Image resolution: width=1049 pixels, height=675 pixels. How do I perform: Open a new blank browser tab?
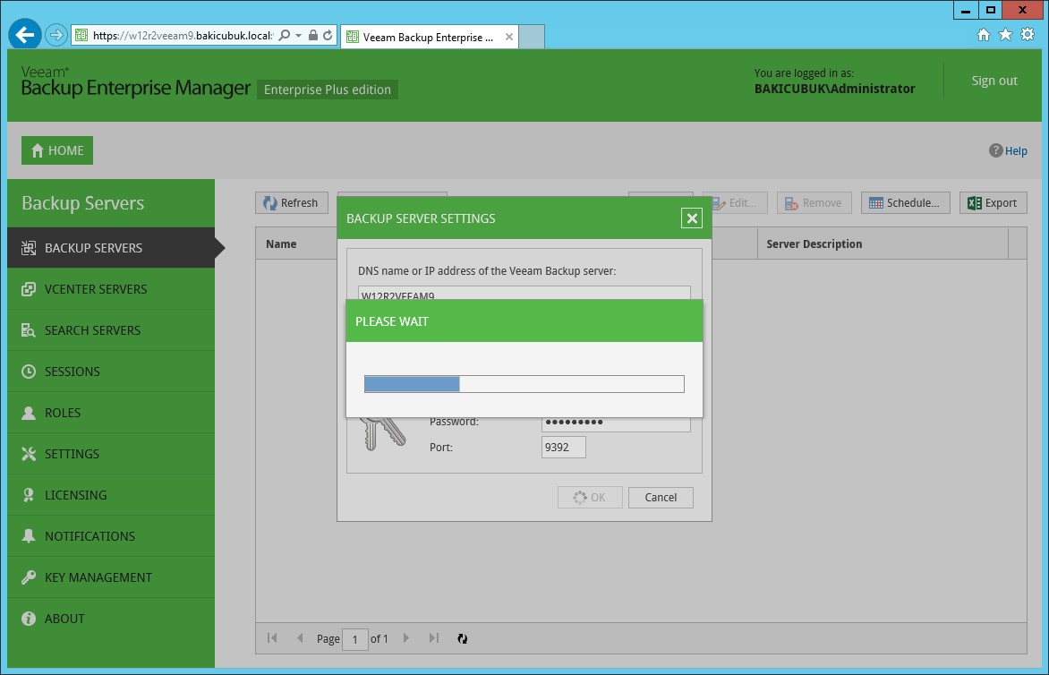[x=532, y=37]
